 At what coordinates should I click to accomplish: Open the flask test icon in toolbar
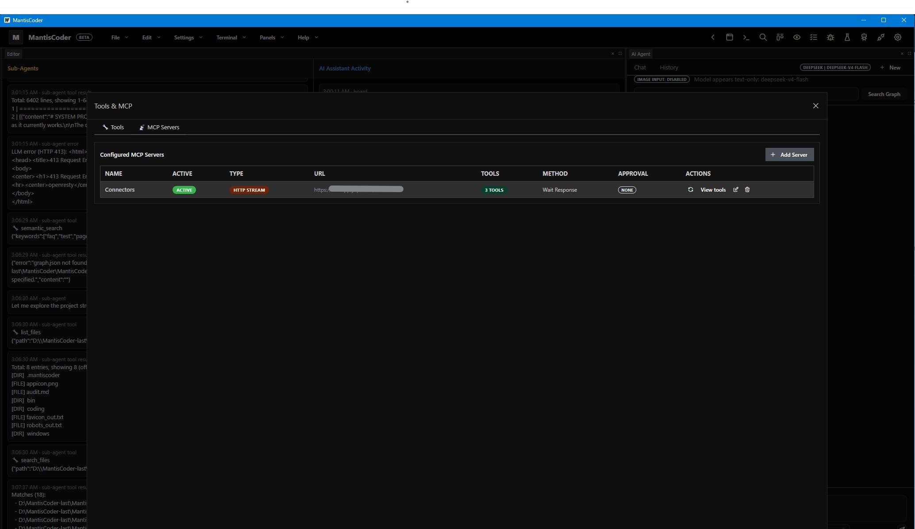[x=847, y=38]
